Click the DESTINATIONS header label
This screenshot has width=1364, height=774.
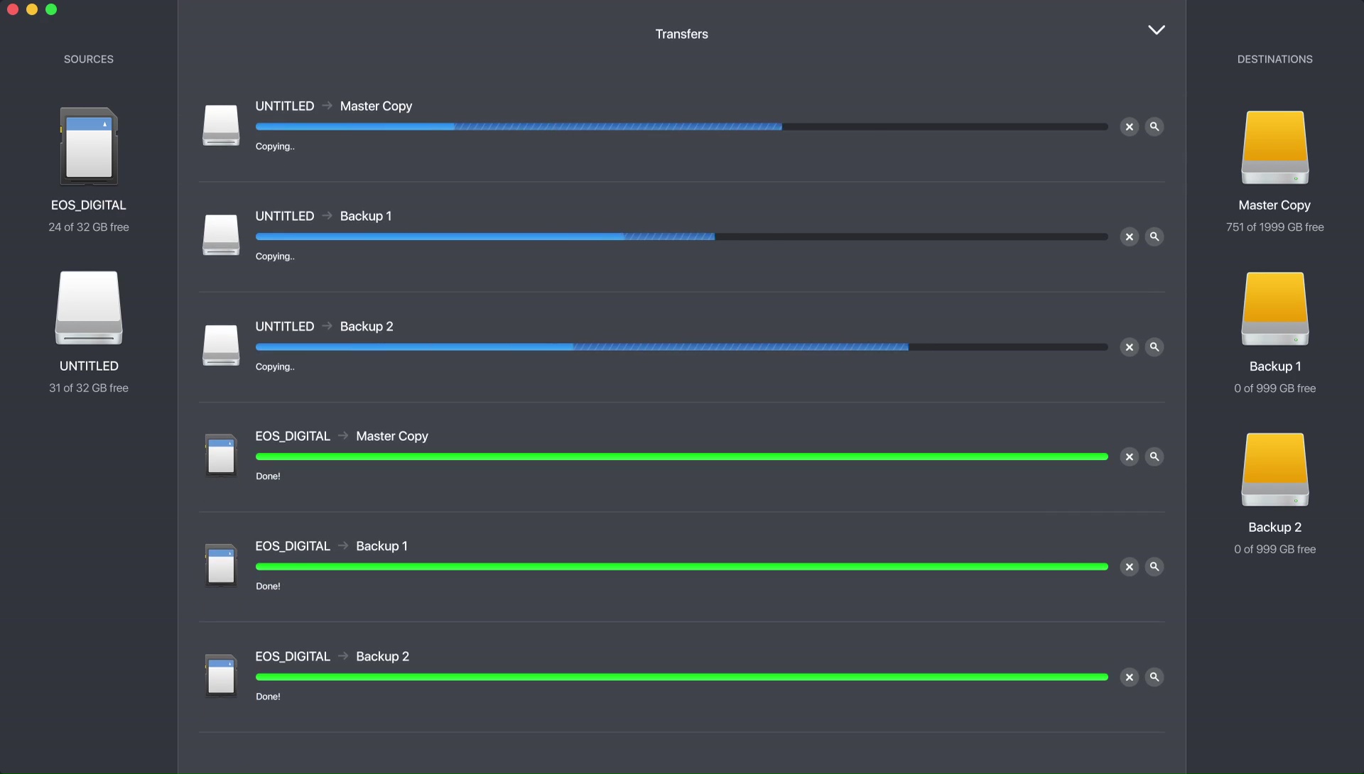(x=1274, y=59)
